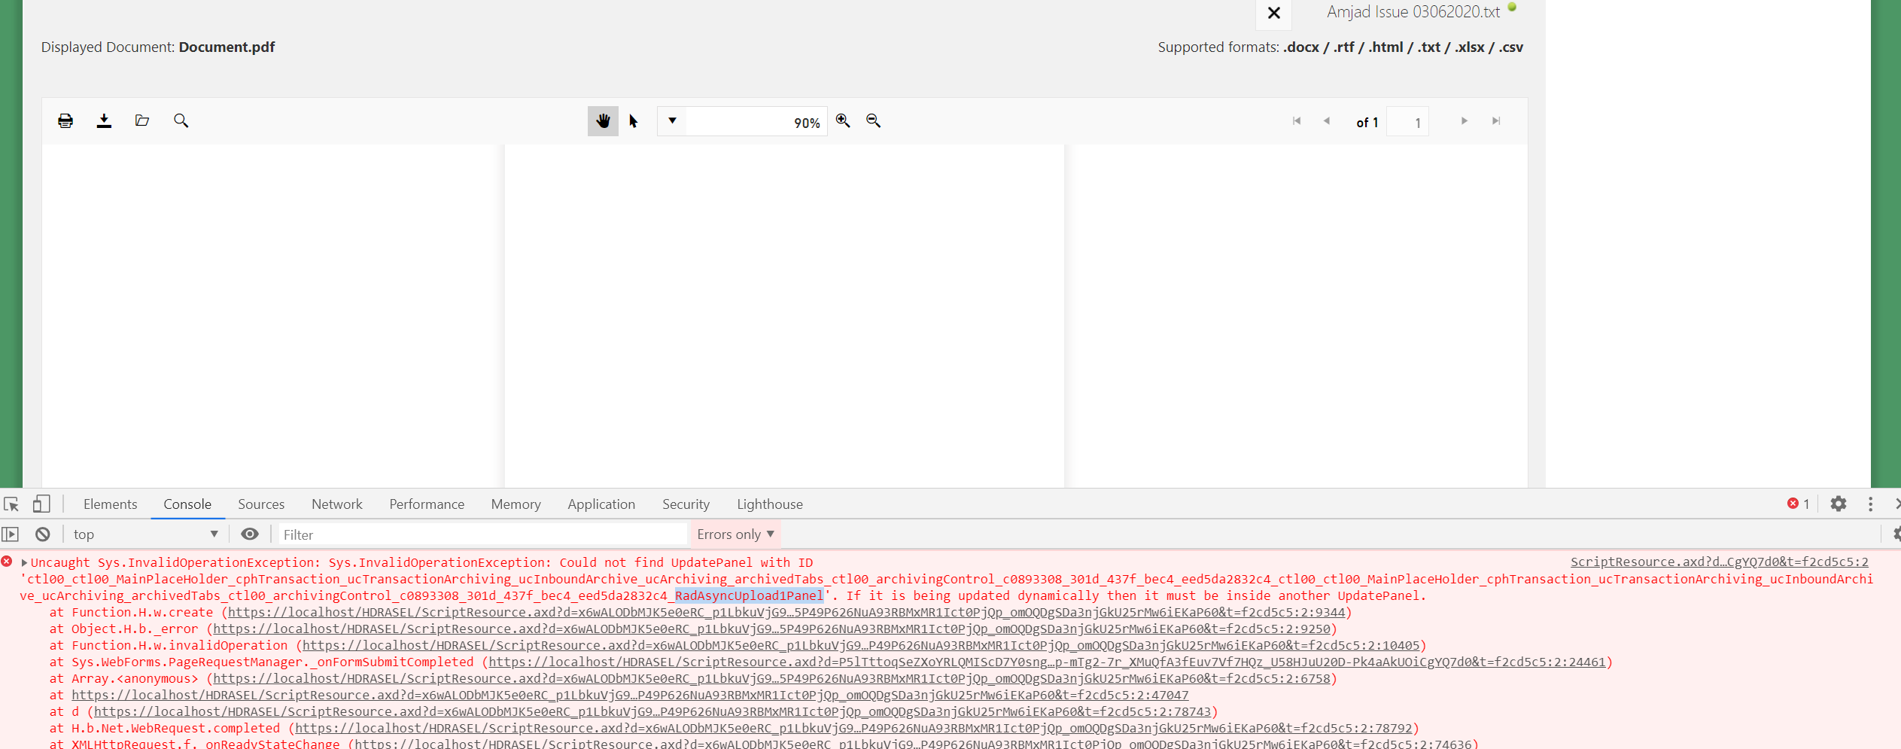The height and width of the screenshot is (749, 1901).
Task: Open the Lighthouse tab
Action: 770,504
